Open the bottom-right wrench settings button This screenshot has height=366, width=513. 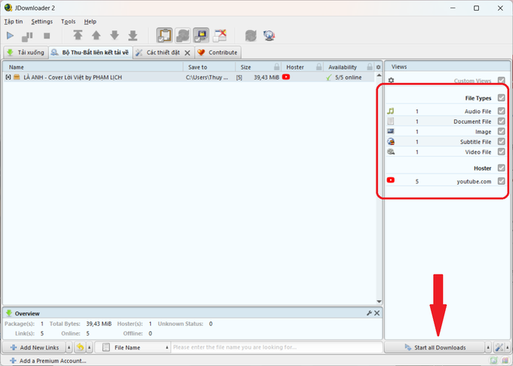coord(499,347)
